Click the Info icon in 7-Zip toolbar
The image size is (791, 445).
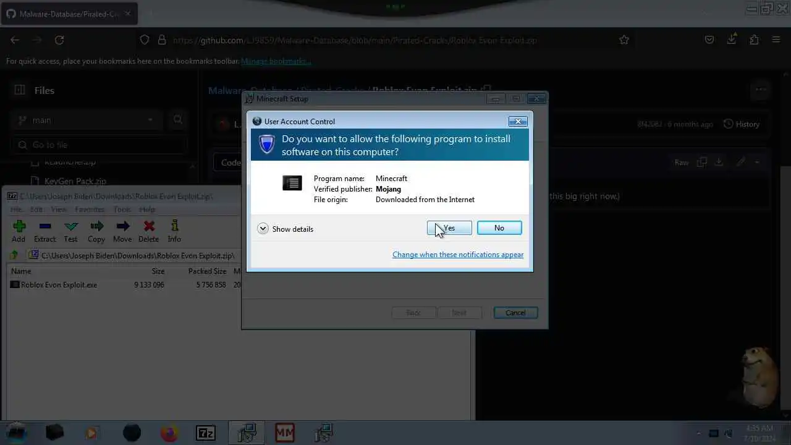[174, 232]
